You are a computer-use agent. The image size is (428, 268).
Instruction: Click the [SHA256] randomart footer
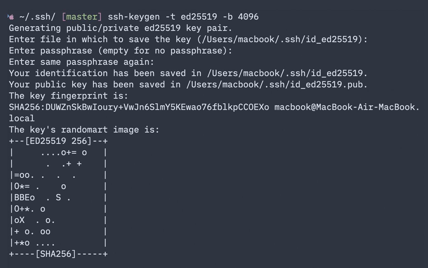click(x=56, y=254)
